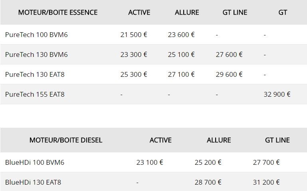Click ALLURE header in the diesel table
This screenshot has width=307, height=191.
tap(219, 140)
